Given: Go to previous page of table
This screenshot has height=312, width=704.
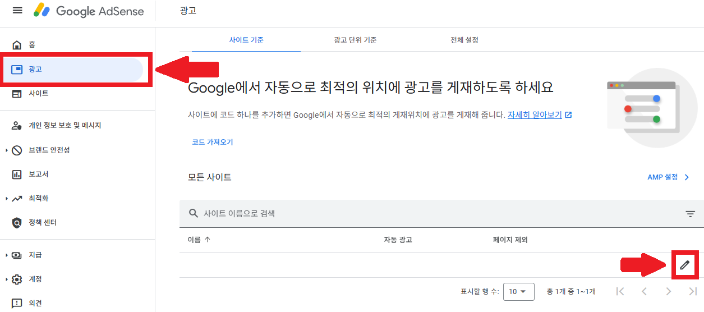Looking at the screenshot, I should tap(644, 291).
